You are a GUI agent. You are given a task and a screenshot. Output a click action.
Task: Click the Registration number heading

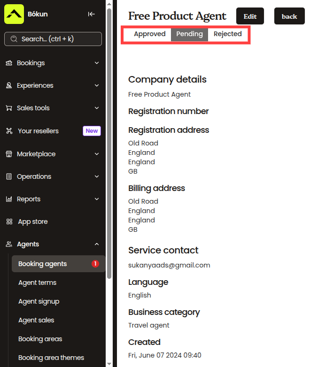(168, 111)
